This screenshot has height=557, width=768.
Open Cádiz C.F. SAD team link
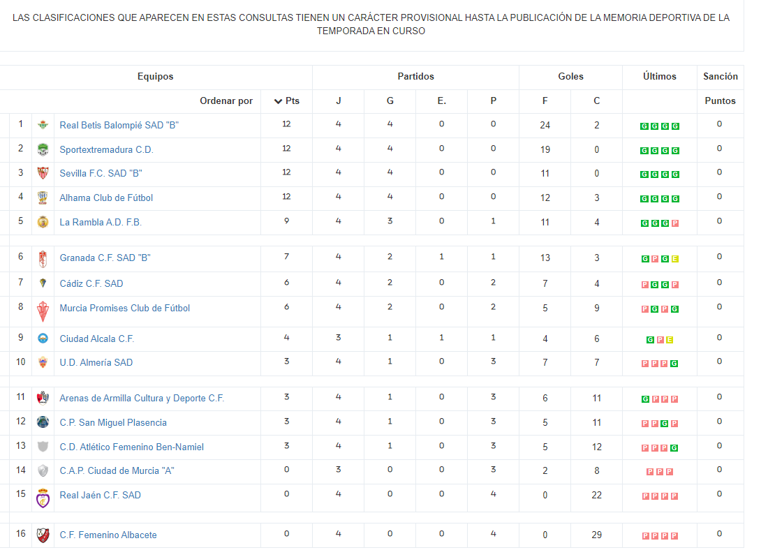click(91, 283)
